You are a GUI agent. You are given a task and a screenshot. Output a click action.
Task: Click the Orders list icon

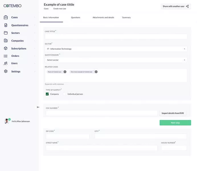click(x=6, y=56)
